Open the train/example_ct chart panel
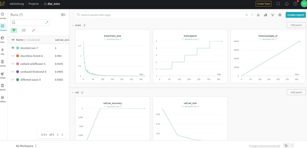This screenshot has height=148, width=307. 268,56
